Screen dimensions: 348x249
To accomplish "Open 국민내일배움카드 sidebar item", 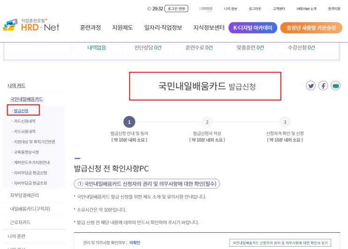I will [26, 99].
